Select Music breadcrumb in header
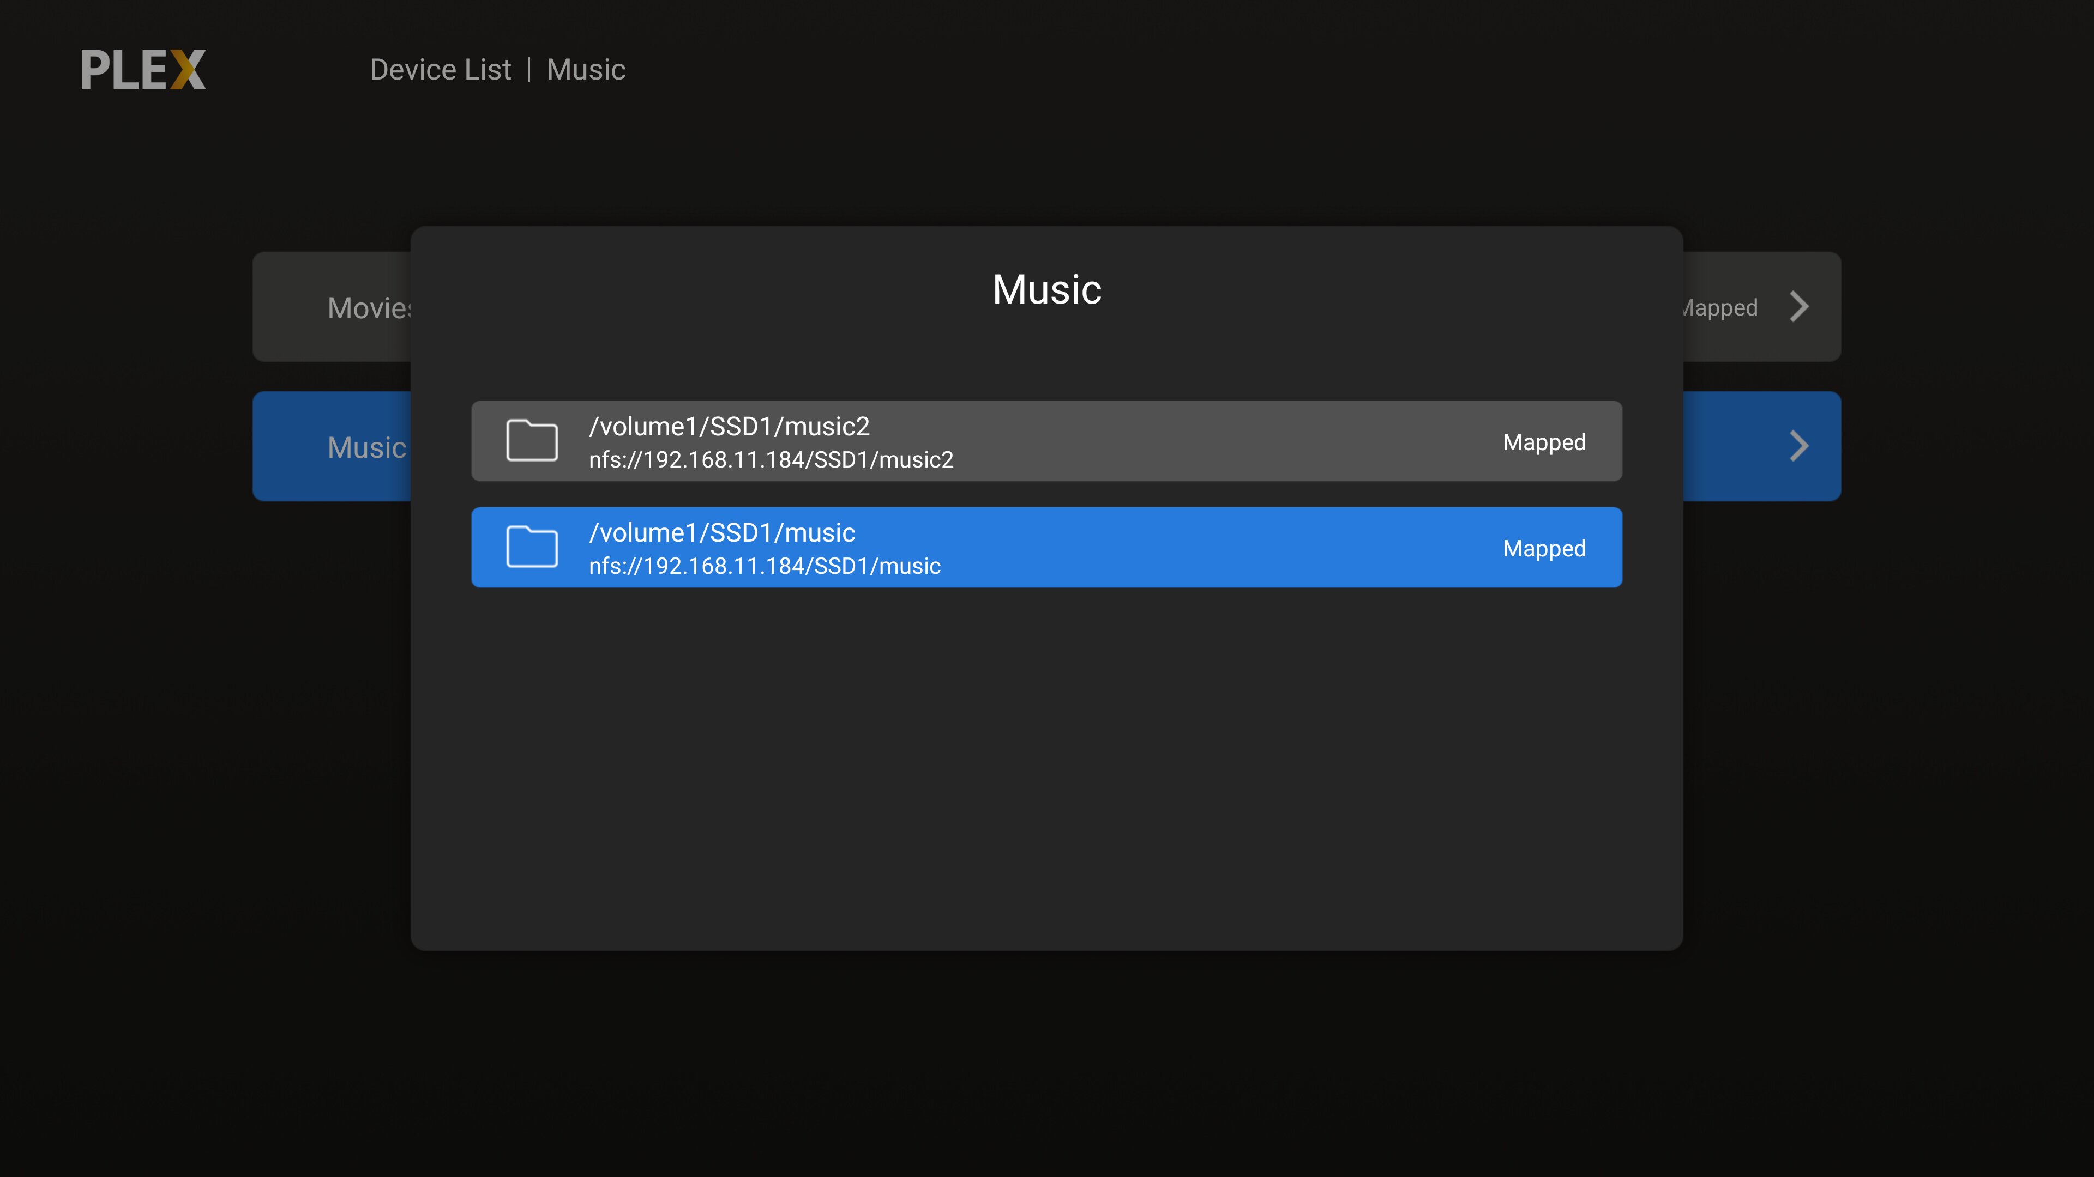The image size is (2094, 1177). [x=585, y=70]
